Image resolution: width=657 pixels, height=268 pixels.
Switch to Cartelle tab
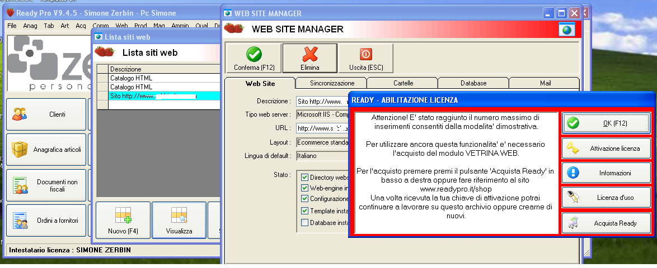point(403,83)
